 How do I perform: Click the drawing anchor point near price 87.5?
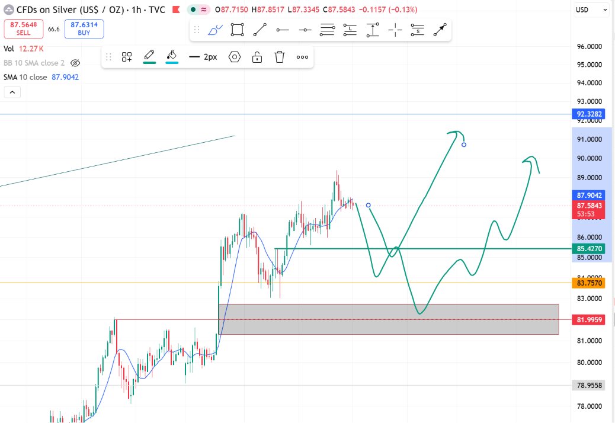[x=369, y=206]
